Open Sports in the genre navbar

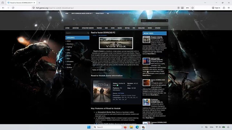pos(150,28)
